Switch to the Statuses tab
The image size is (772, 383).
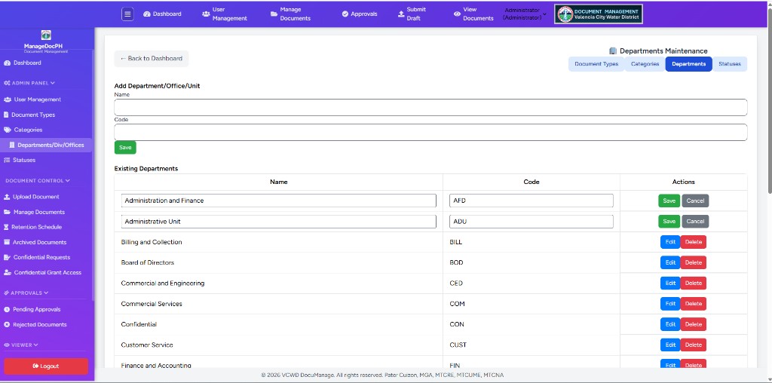click(x=730, y=64)
